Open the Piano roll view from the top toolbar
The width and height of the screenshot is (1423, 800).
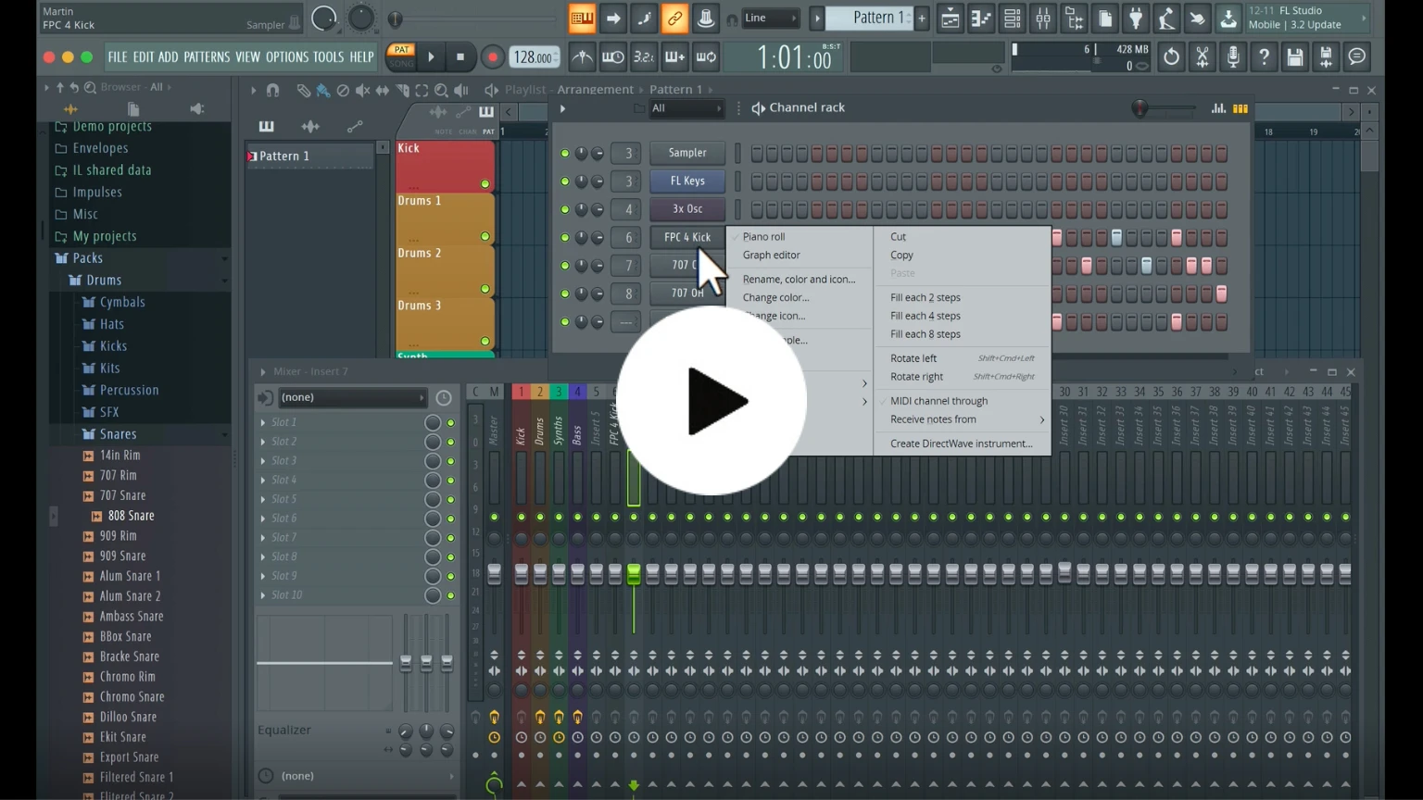(x=981, y=18)
